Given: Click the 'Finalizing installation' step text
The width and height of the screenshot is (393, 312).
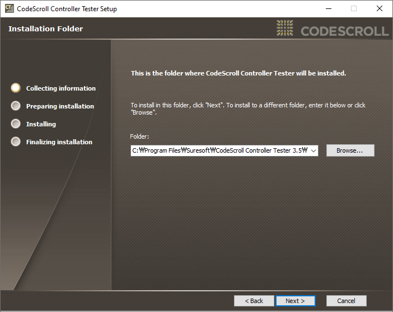Looking at the screenshot, I should (x=59, y=142).
